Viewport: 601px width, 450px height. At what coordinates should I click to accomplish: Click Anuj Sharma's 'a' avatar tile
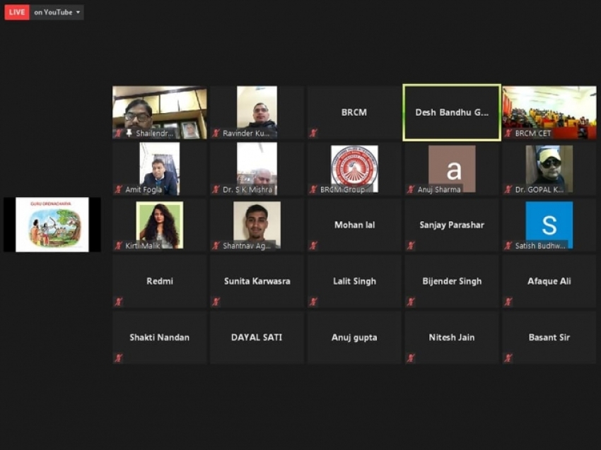click(x=452, y=167)
